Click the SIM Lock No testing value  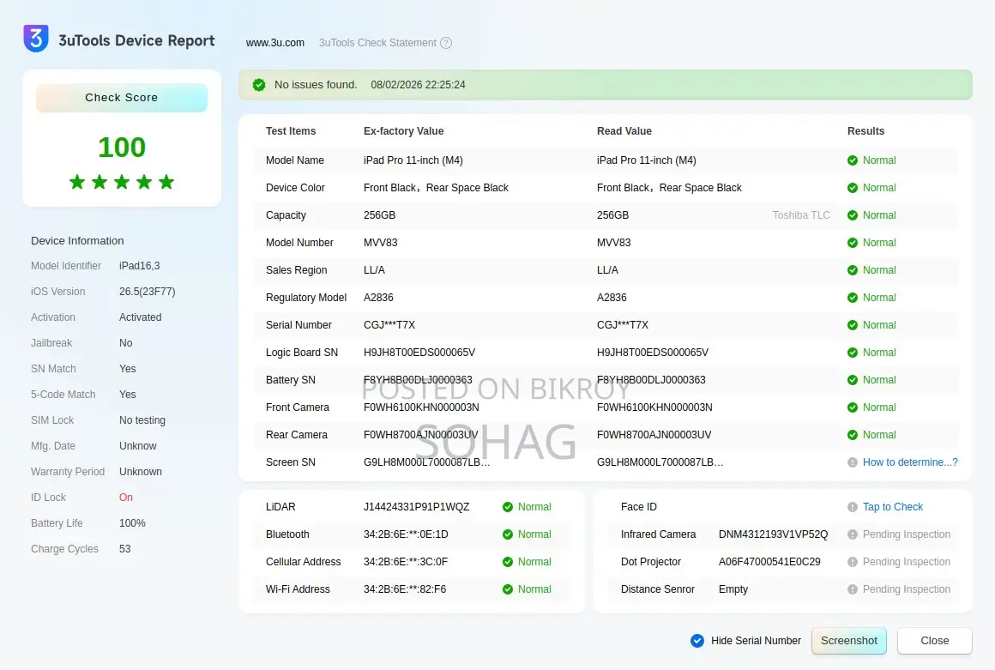pos(142,420)
